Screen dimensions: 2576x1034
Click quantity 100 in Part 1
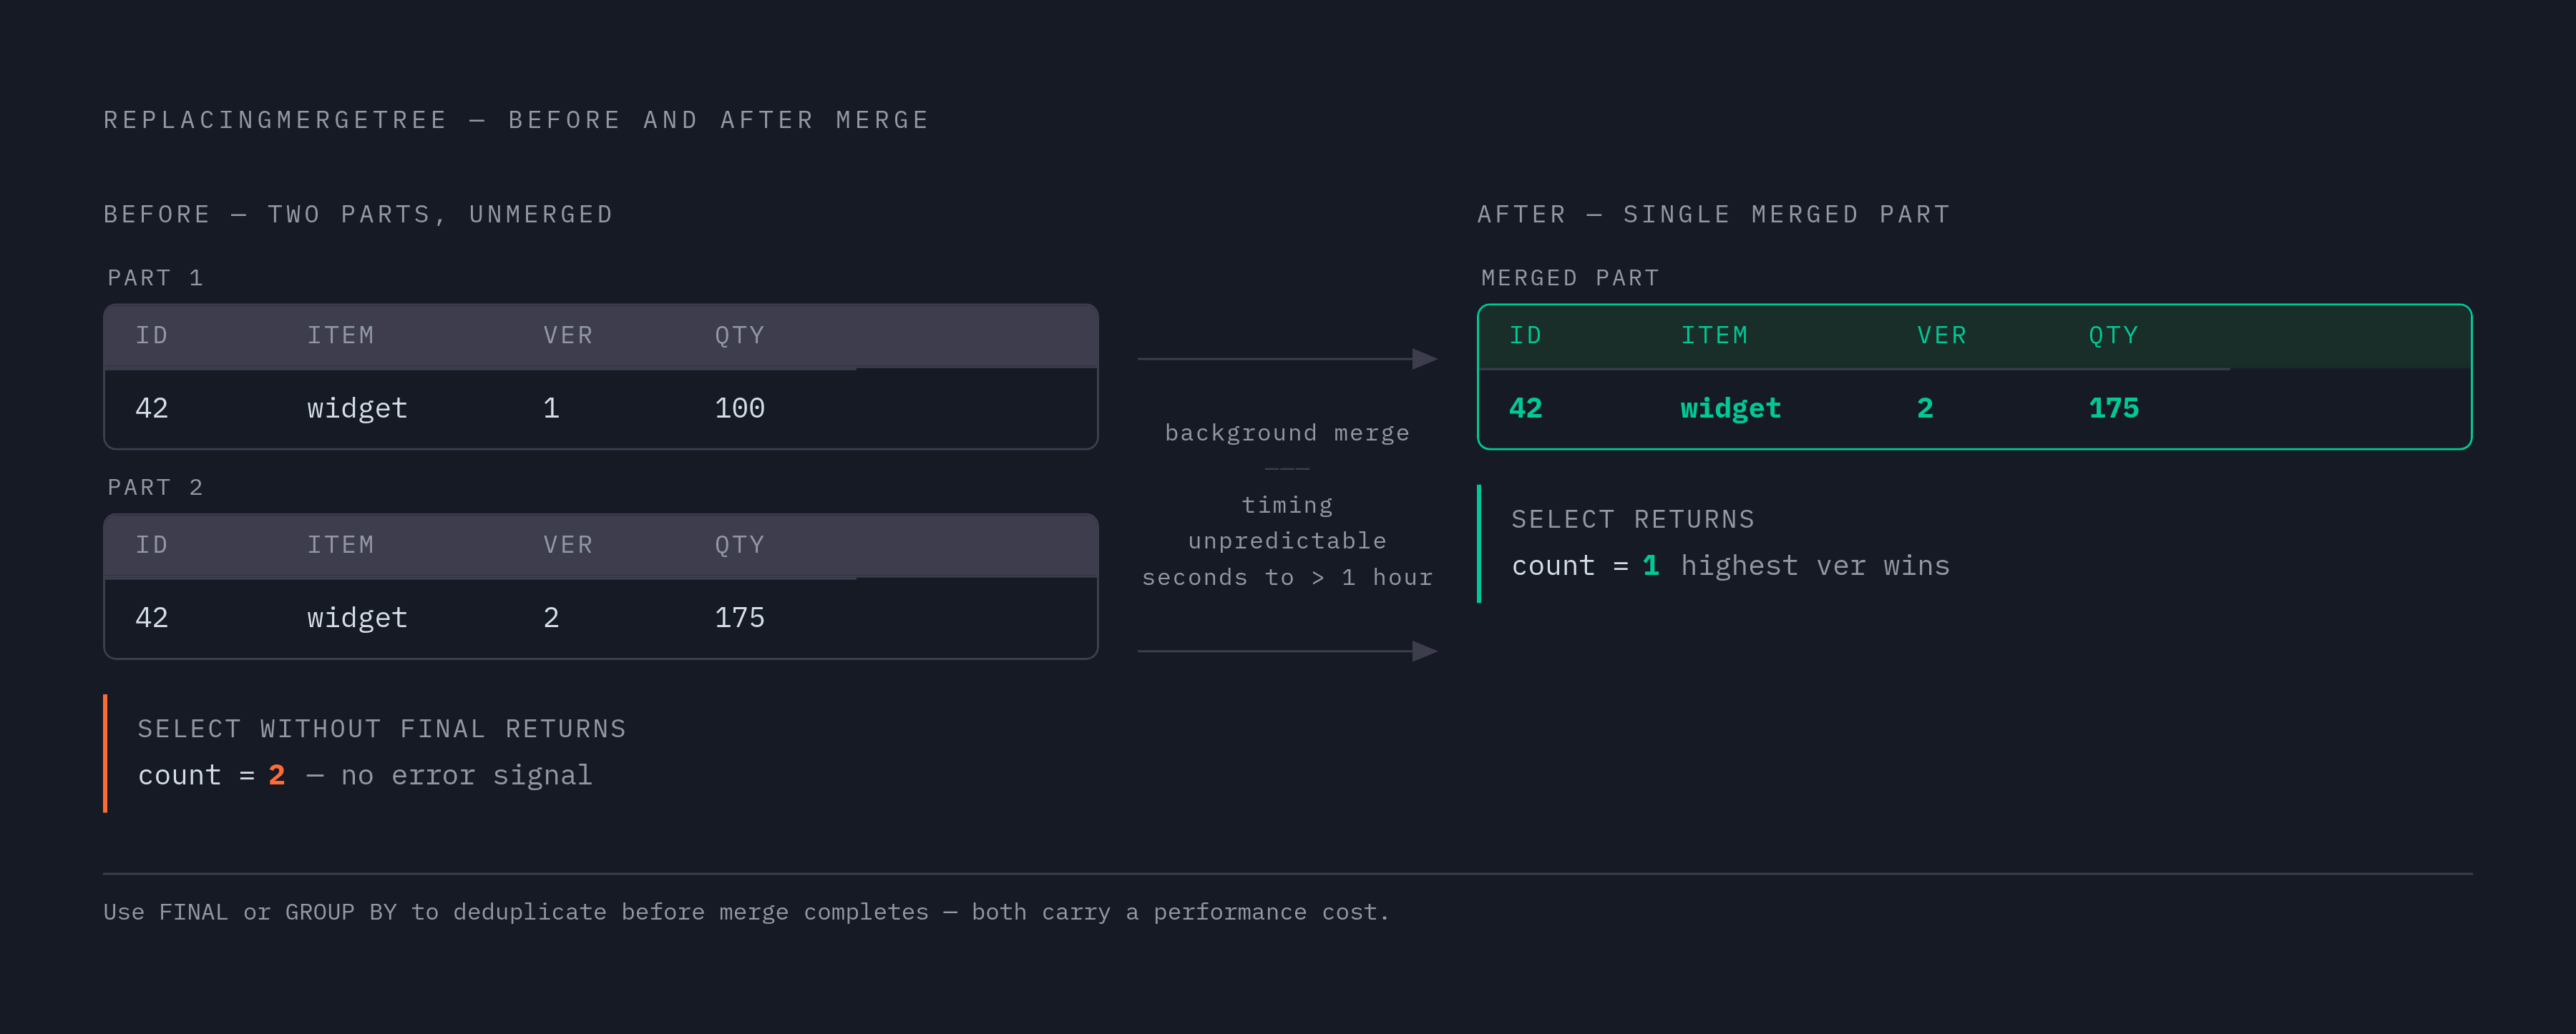740,408
